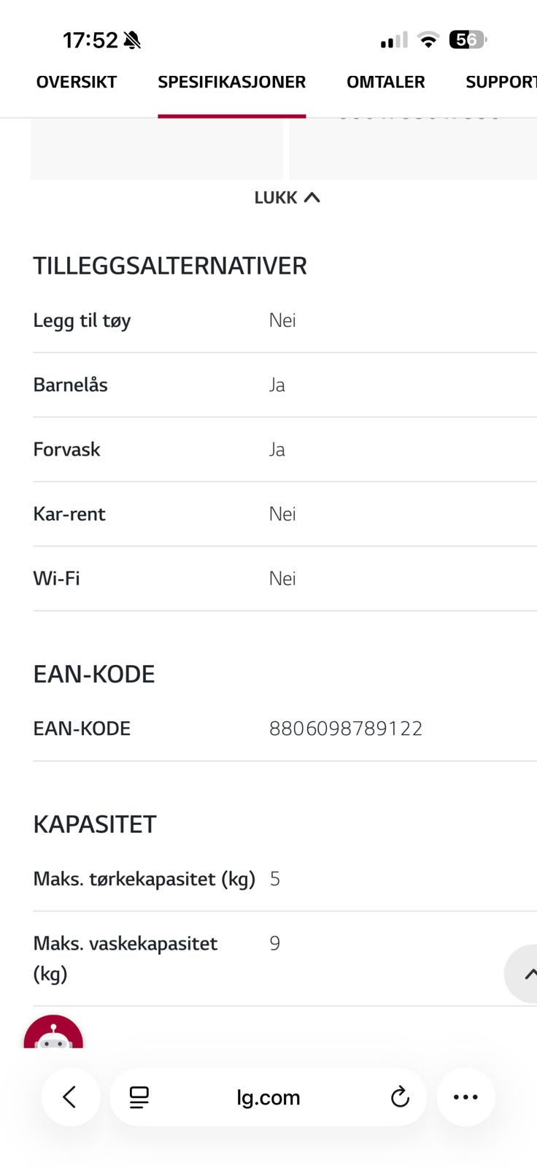The height and width of the screenshot is (1168, 537).
Task: Switch to the OVERSIKT tab
Action: [77, 82]
